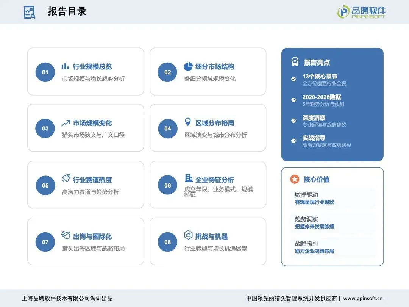Select the 专业解读与战略建议 text

(324, 125)
